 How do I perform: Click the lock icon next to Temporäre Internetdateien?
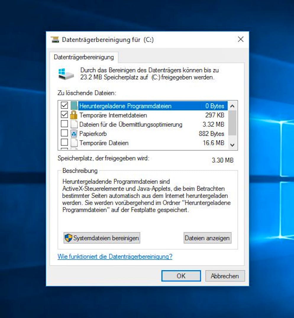(74, 115)
